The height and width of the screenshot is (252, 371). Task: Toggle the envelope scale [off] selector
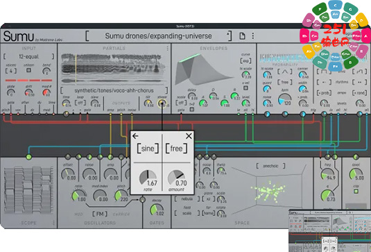coord(181,103)
